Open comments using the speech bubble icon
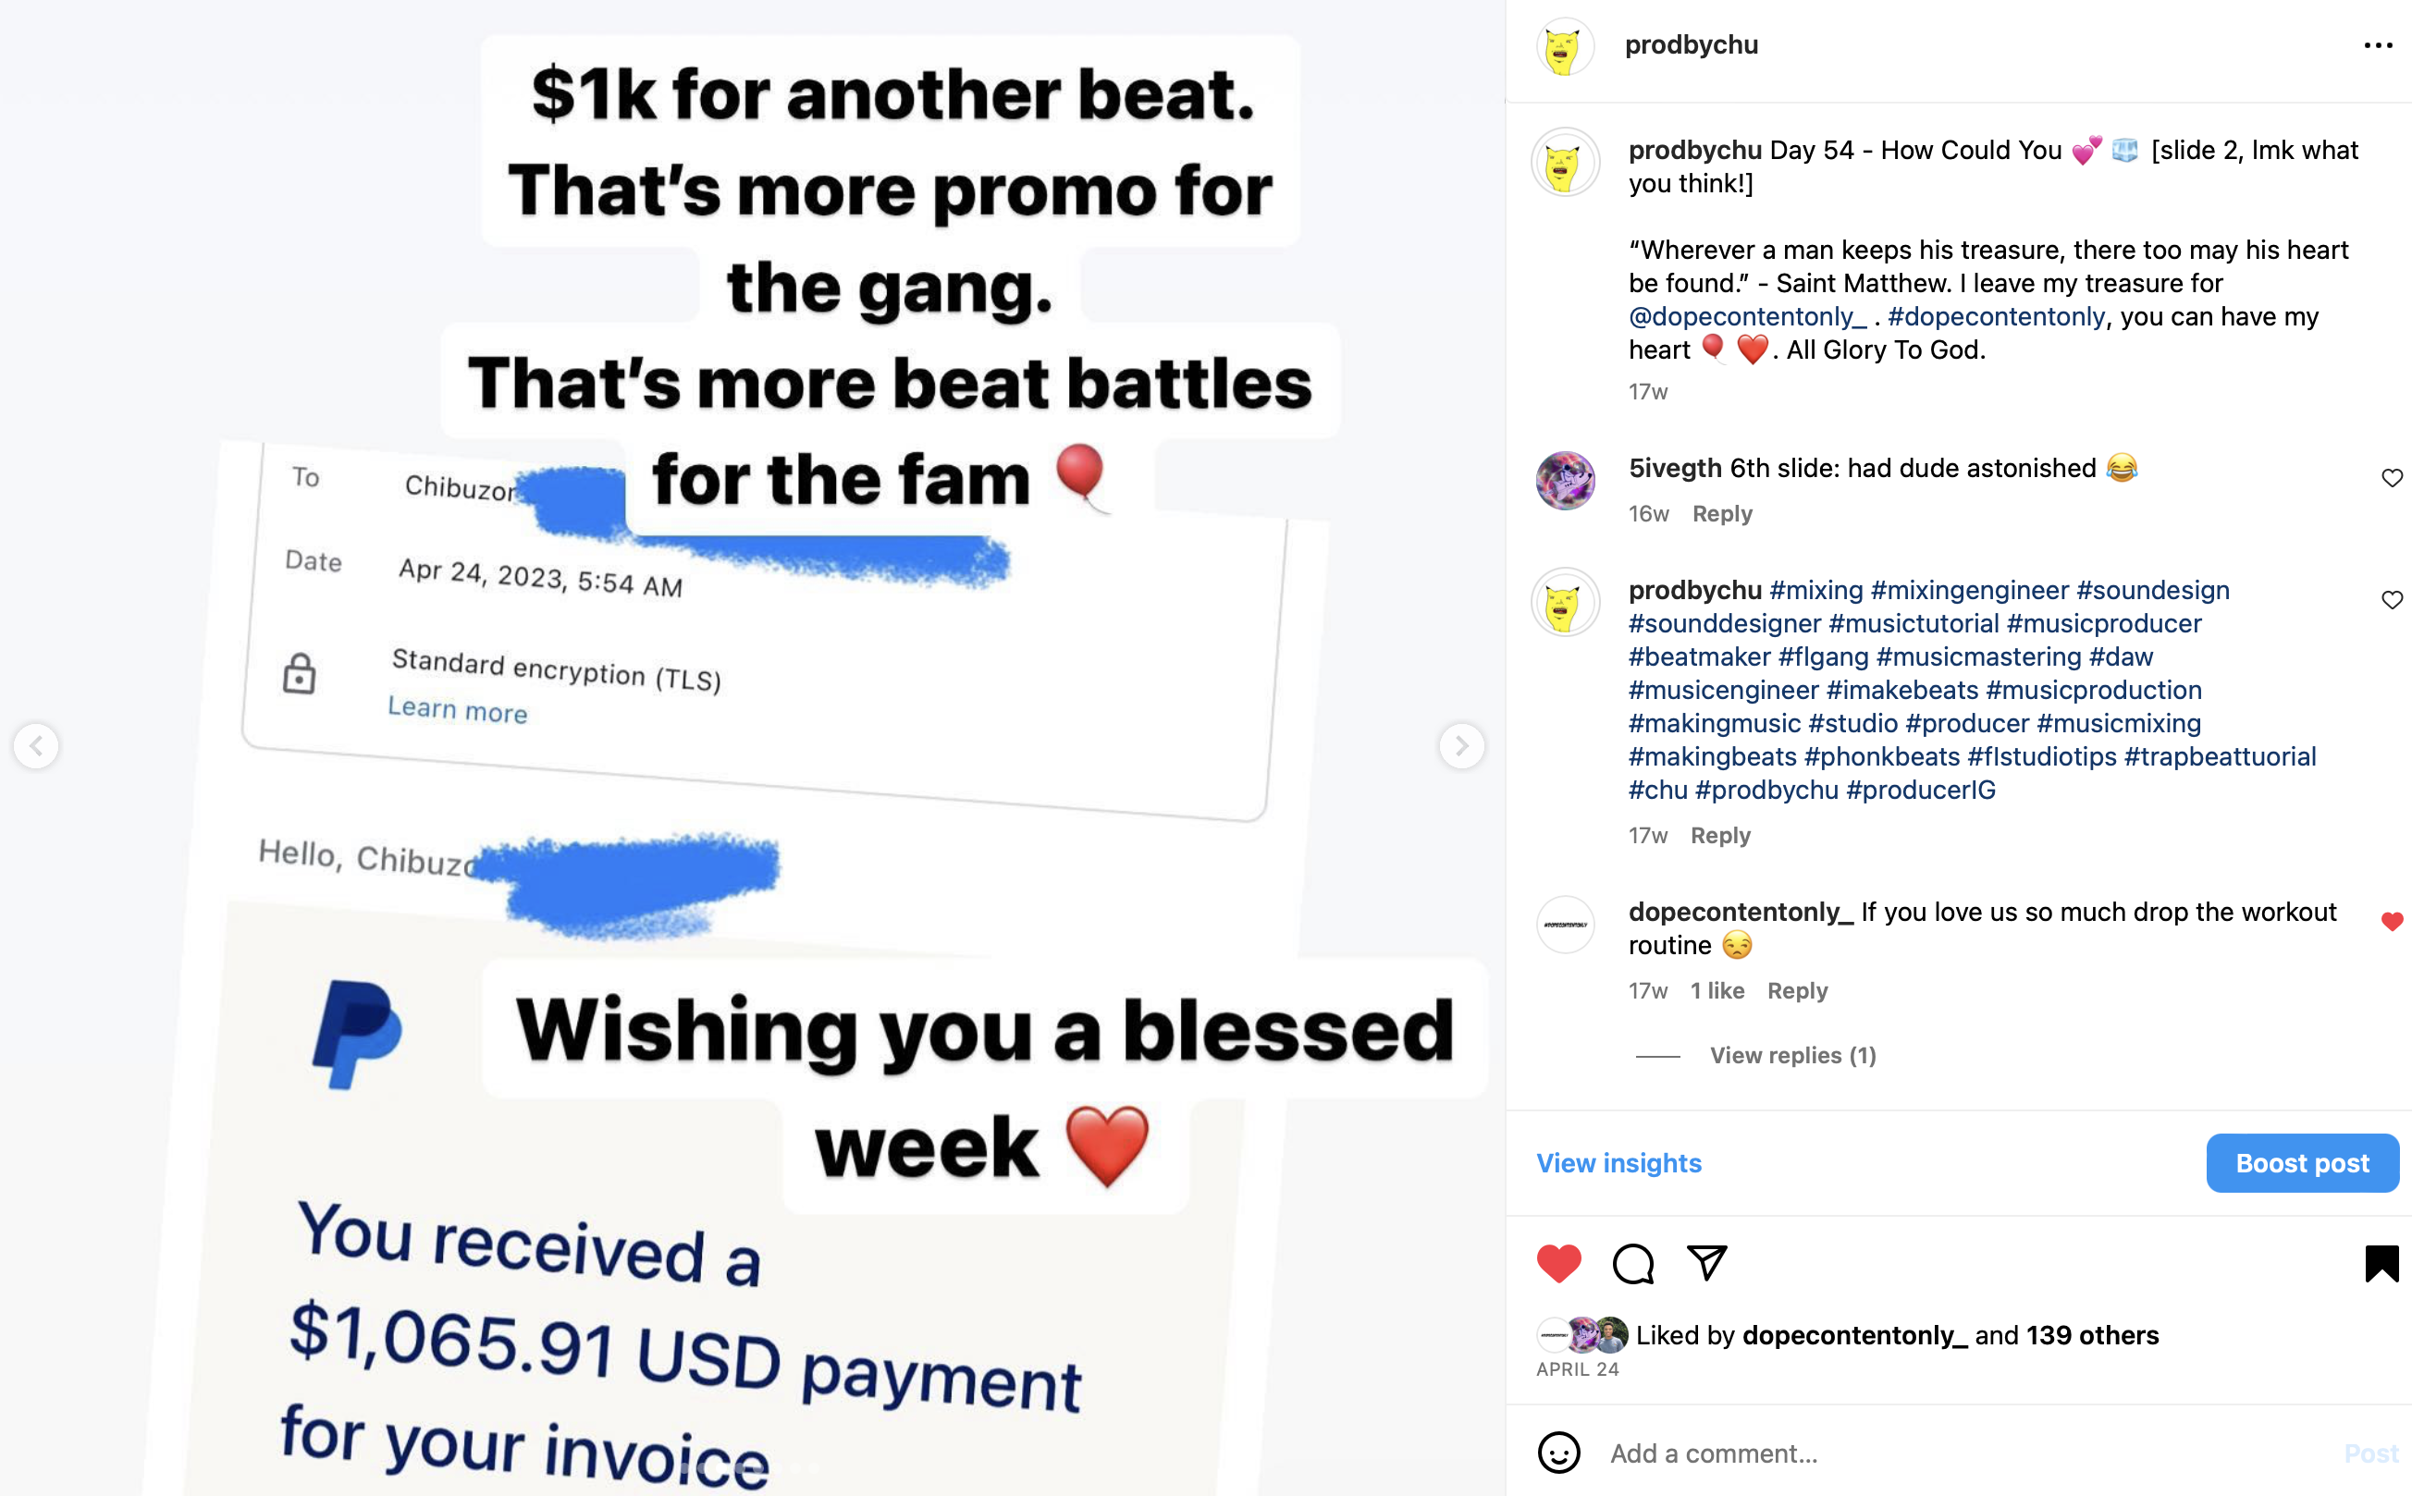 pyautogui.click(x=1633, y=1264)
